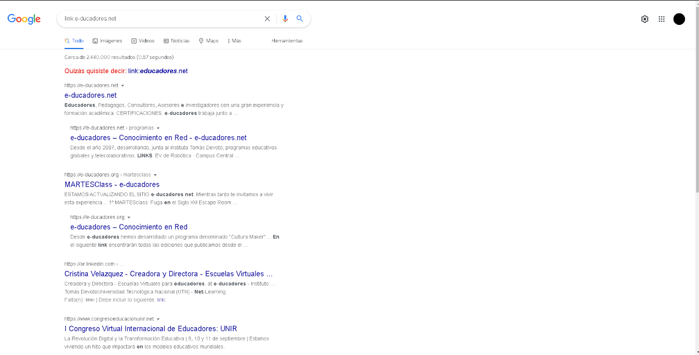Screen dimensions: 699x355
Task: Click the https://e-ducadores.net URL breadcrumb
Action: [x=91, y=86]
